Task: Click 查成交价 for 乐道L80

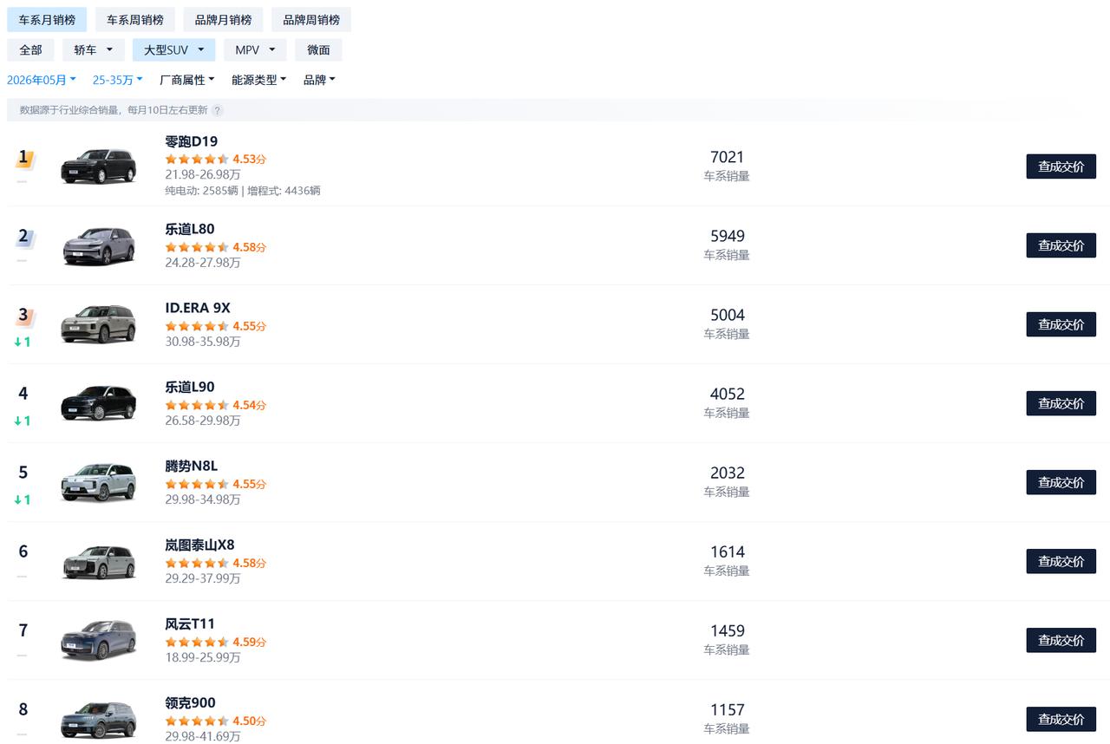Action: 1061,245
